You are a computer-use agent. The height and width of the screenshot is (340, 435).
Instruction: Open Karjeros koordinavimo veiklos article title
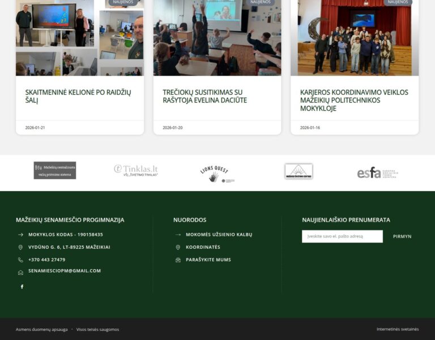[354, 100]
